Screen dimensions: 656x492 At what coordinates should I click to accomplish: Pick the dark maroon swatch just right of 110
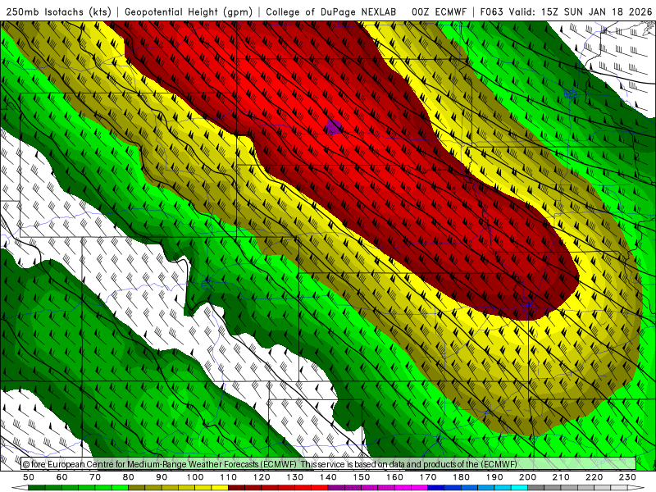236,488
